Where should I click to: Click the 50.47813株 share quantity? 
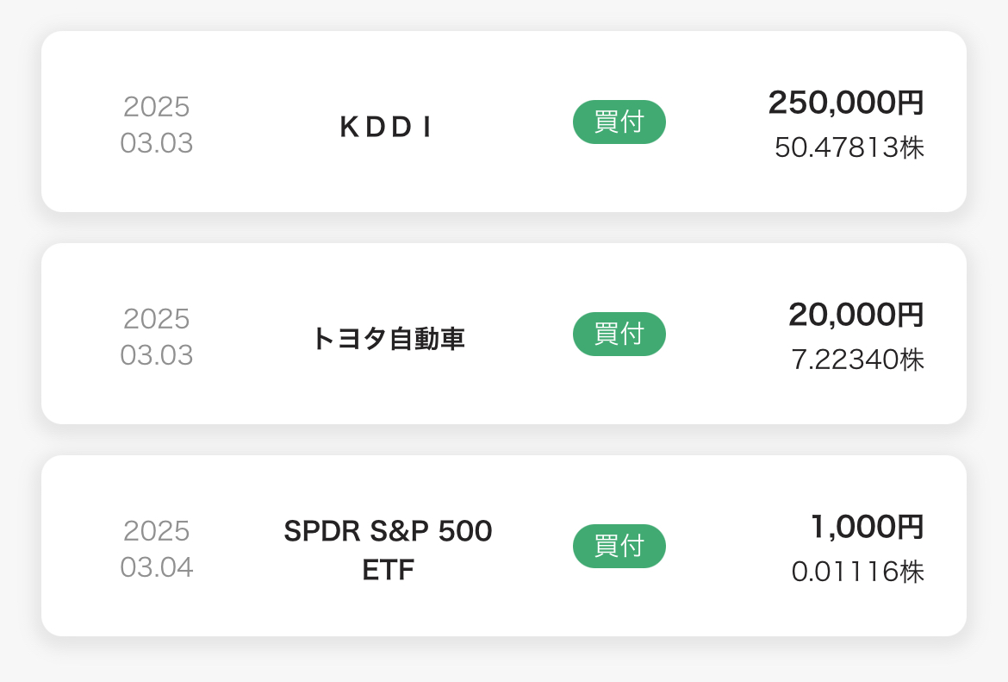(849, 147)
